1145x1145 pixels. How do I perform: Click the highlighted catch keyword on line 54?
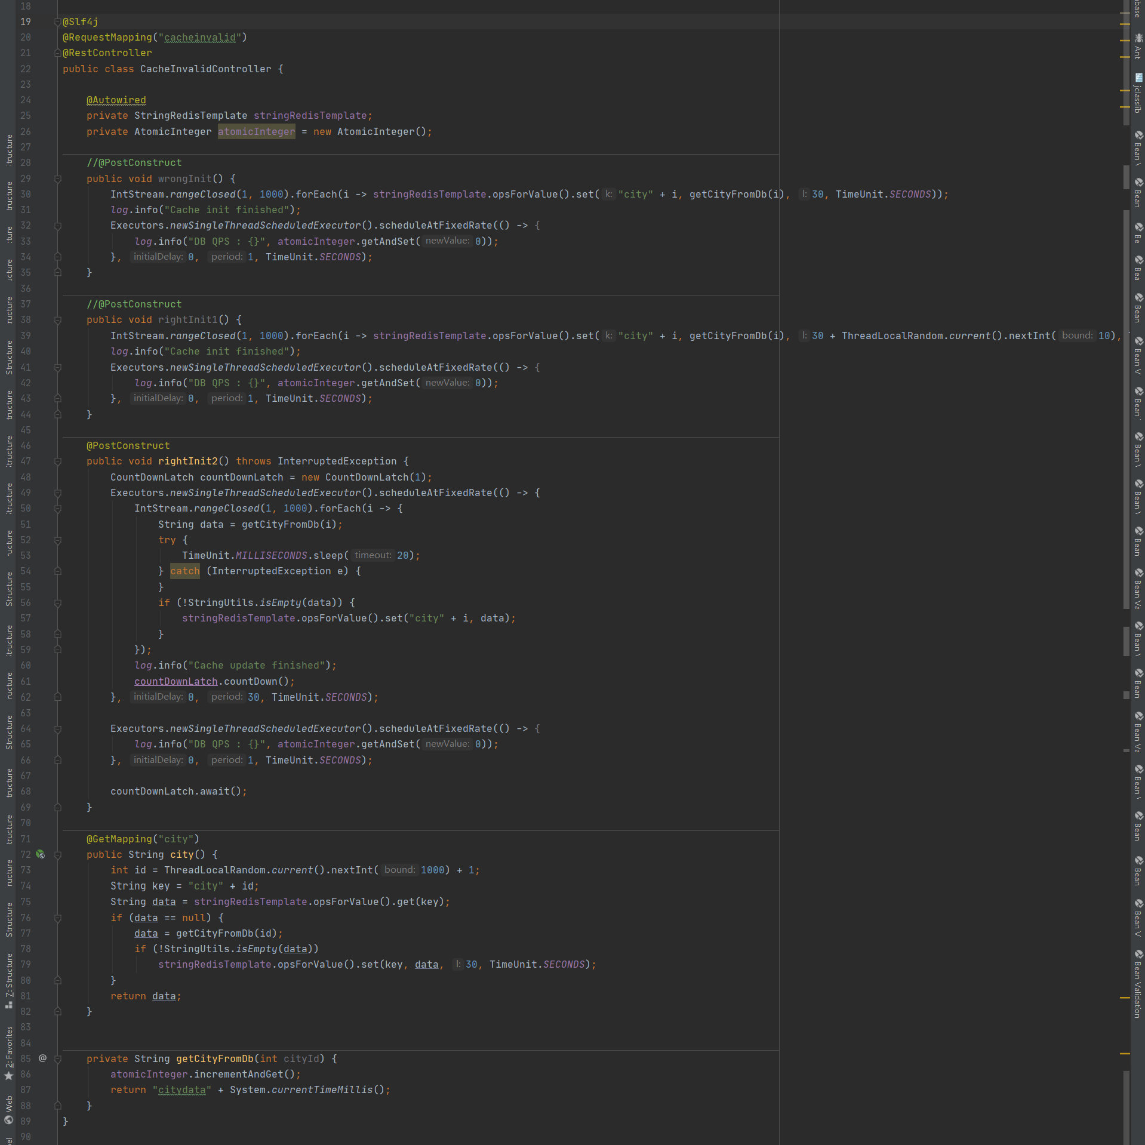(184, 571)
